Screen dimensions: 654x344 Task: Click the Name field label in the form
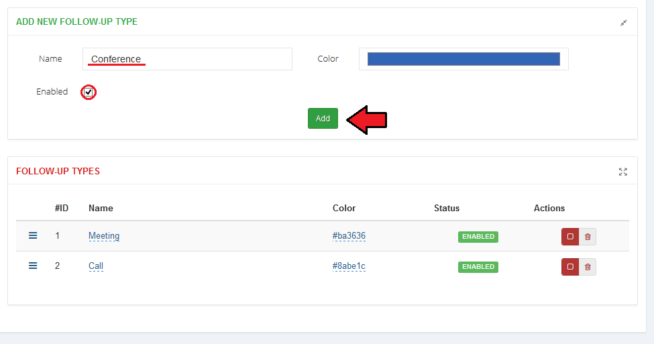(x=50, y=59)
